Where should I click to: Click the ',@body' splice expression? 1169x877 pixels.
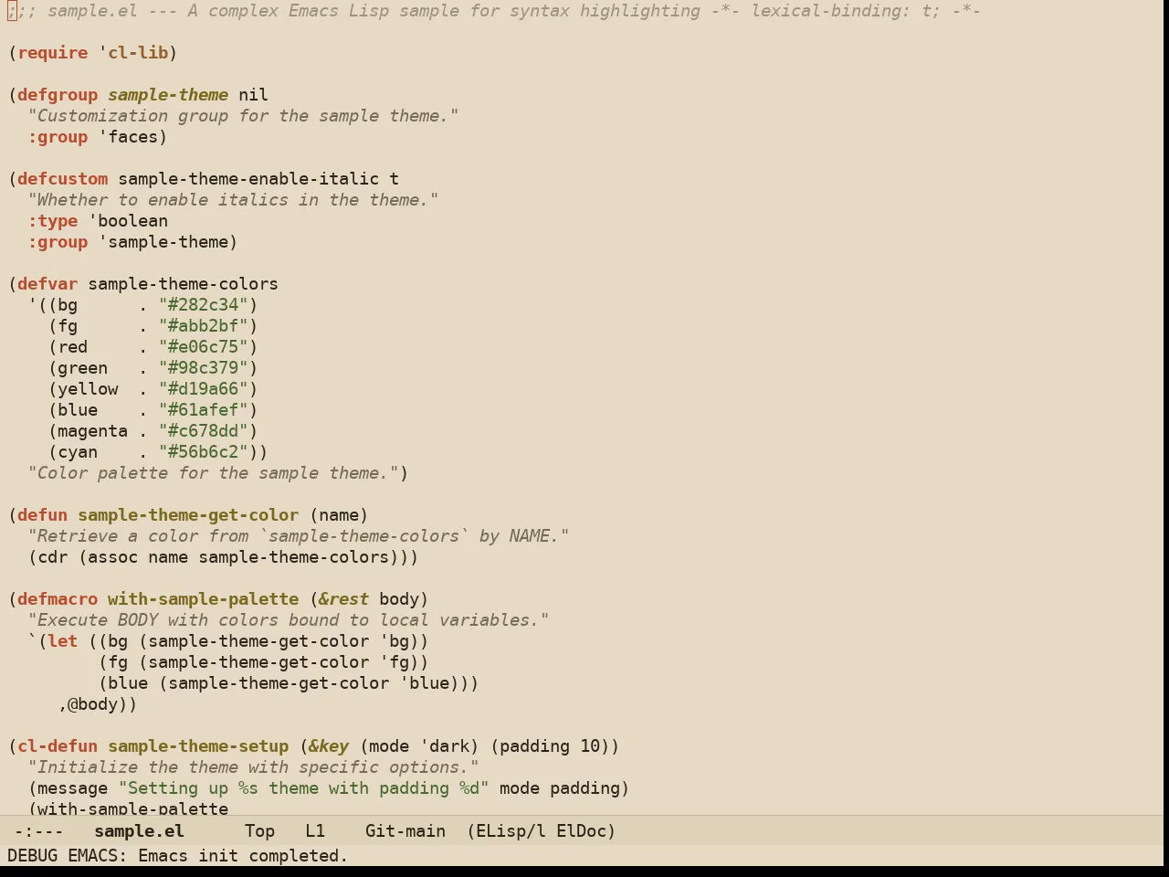[93, 704]
